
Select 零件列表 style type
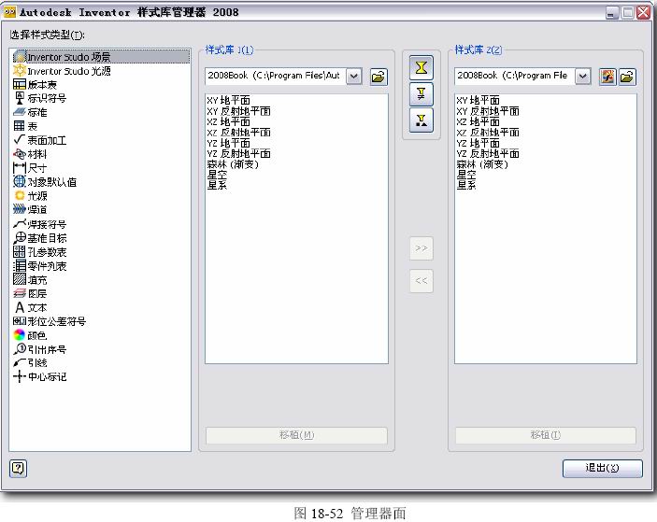click(40, 265)
